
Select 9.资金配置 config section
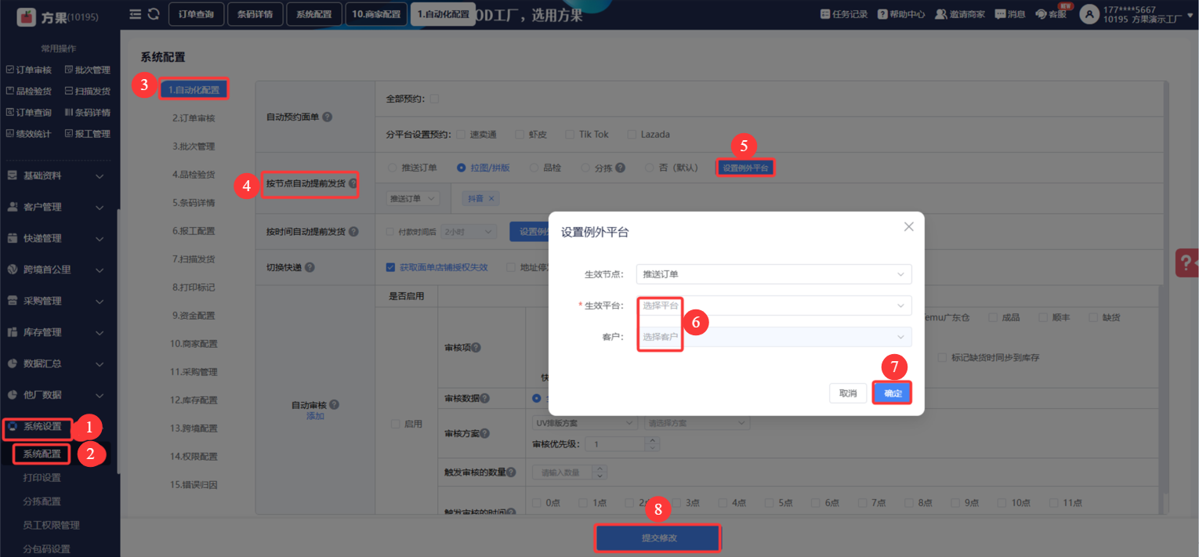tap(194, 316)
